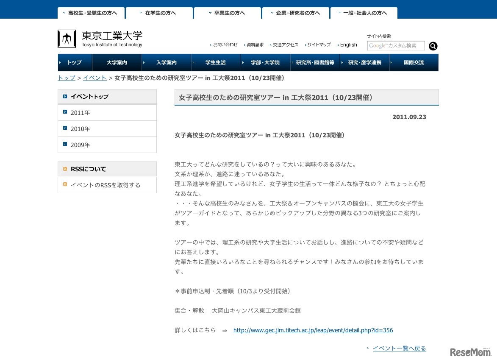Open the 2011年 events list
Viewport: 497px width, 362px height.
point(107,112)
